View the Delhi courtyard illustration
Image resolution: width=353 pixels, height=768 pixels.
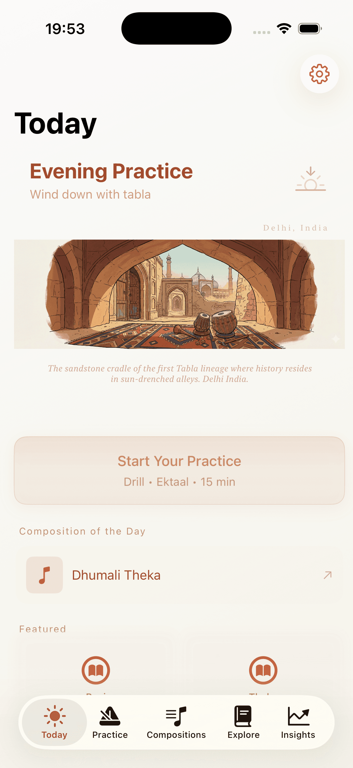[x=179, y=294]
